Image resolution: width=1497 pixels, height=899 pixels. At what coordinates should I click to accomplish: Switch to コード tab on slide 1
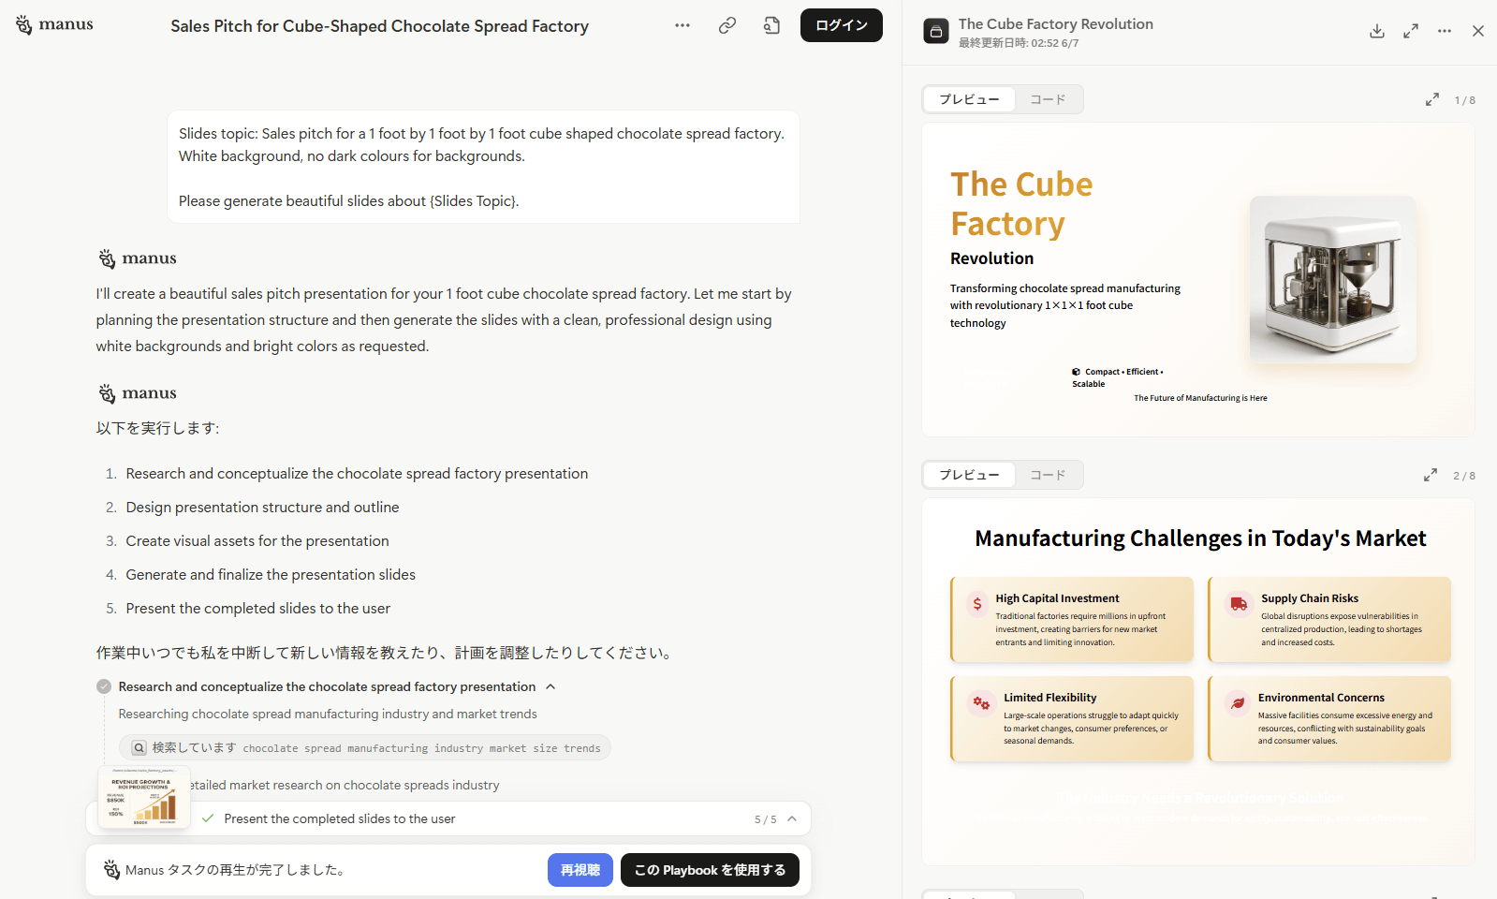tap(1048, 99)
